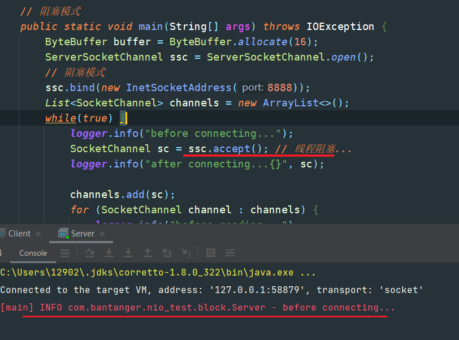Screen dimensions: 459x340
Task: Click the java.exe command line in console
Action: (x=158, y=272)
